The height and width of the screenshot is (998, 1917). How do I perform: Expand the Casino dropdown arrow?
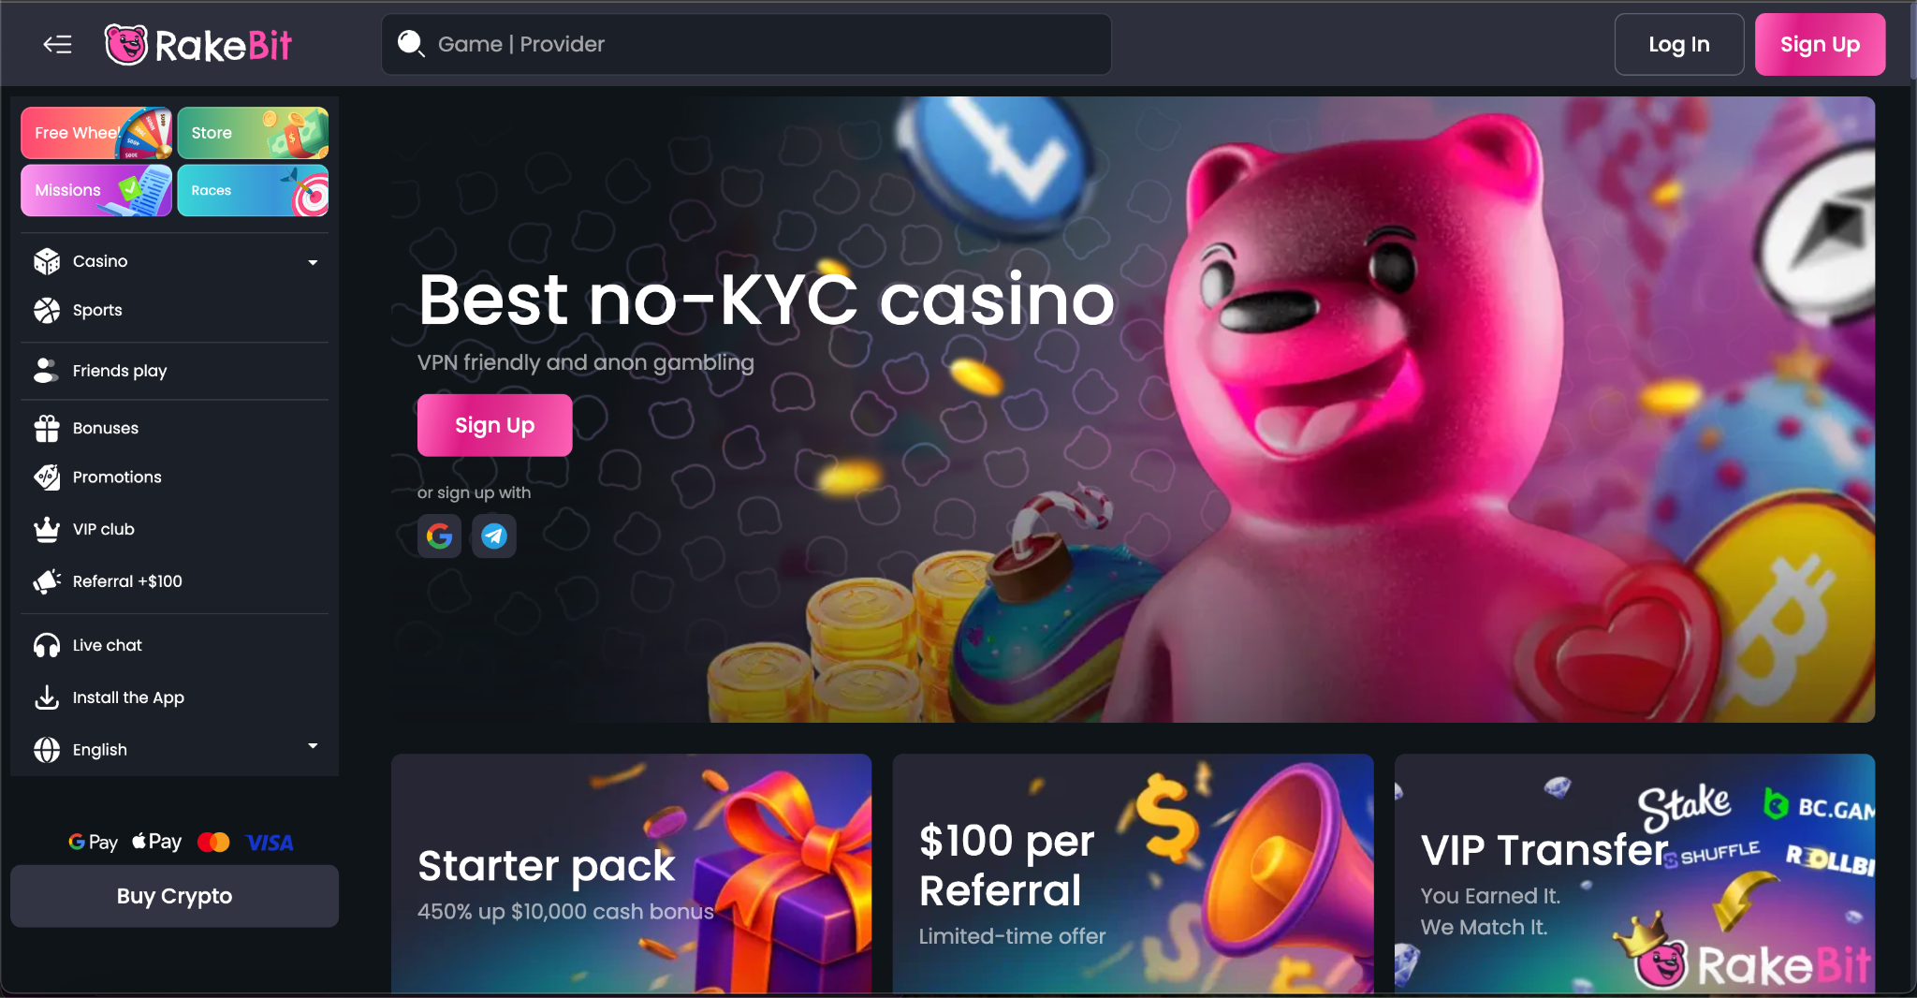coord(313,262)
